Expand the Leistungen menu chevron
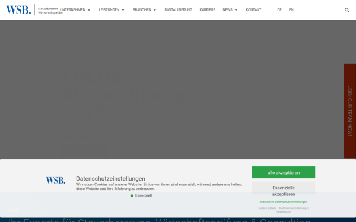356x222 pixels. (123, 9)
